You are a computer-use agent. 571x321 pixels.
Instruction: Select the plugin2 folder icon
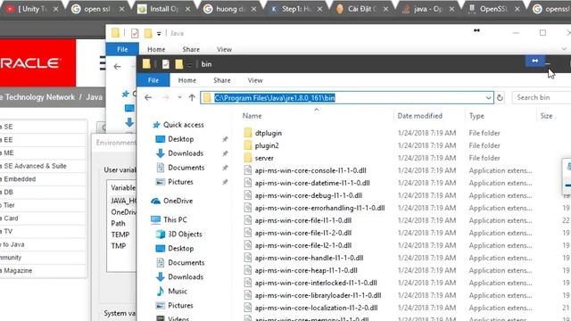click(x=248, y=145)
